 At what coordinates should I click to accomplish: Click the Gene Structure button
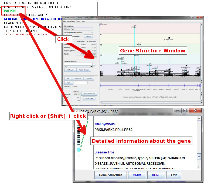click(110, 175)
